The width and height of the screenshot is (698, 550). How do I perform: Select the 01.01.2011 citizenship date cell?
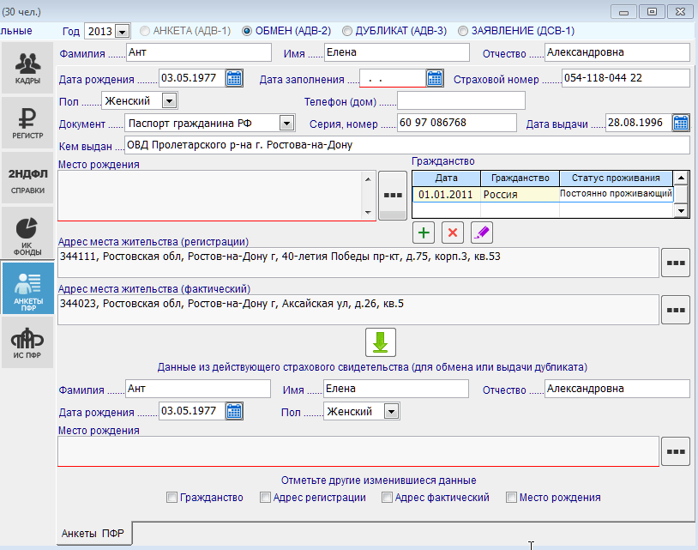coord(447,195)
